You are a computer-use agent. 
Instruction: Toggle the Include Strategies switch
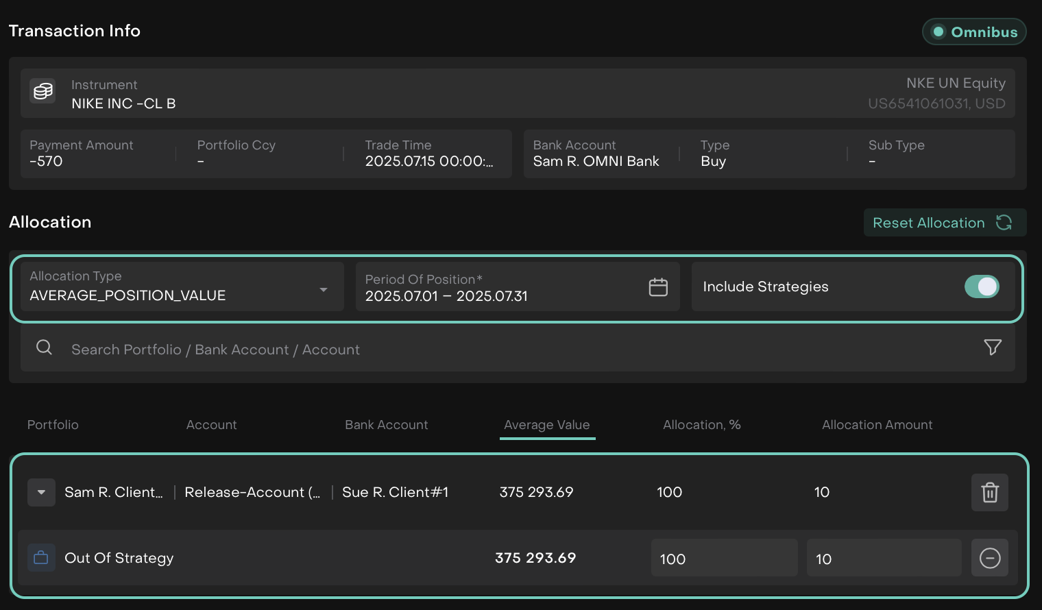pyautogui.click(x=981, y=286)
